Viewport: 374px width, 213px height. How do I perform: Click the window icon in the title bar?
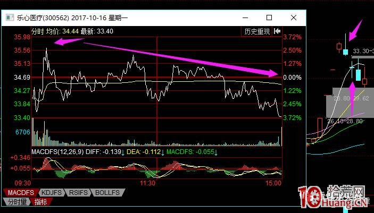click(x=10, y=18)
